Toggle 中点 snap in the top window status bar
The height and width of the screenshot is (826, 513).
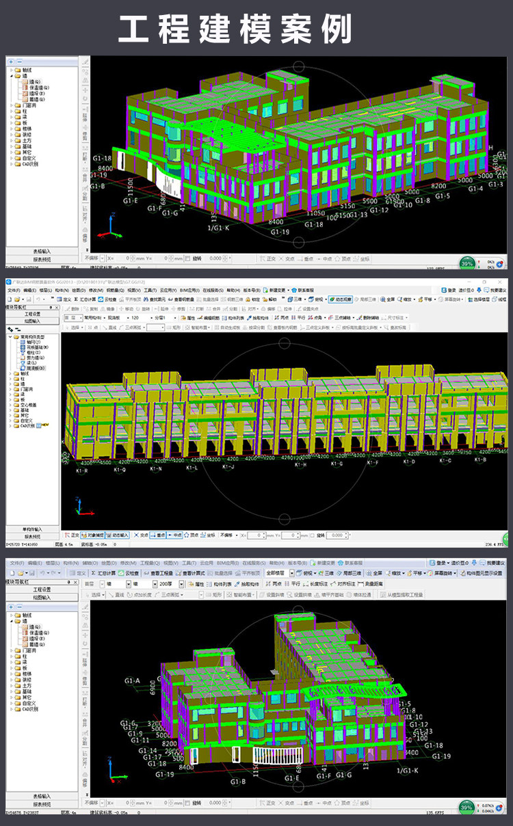pos(325,260)
